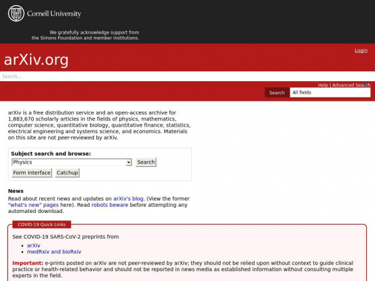Click the Catchup button
Viewport: 375px width, 281px height.
coord(67,173)
